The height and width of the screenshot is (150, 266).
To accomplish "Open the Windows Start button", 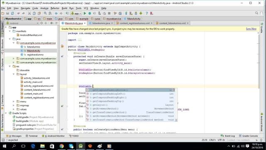I will tap(5, 146).
